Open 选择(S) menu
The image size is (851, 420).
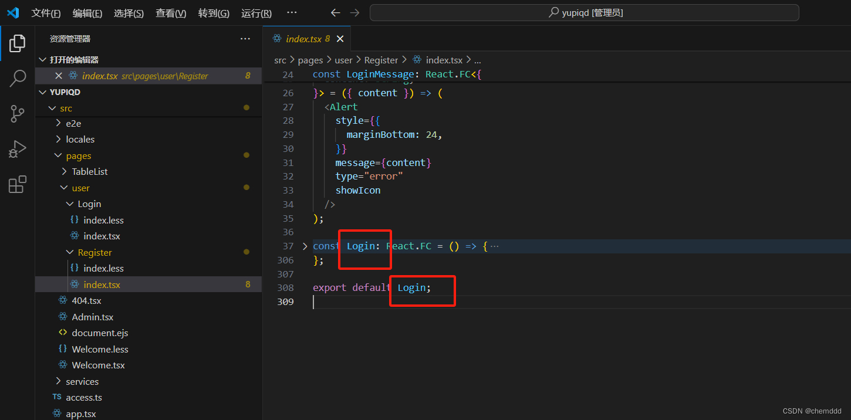(129, 13)
